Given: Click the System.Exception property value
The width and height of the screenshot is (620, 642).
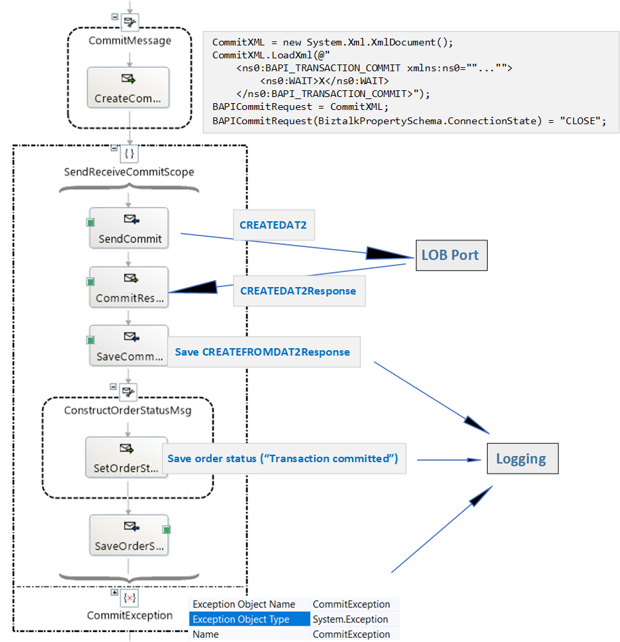Looking at the screenshot, I should tap(350, 619).
